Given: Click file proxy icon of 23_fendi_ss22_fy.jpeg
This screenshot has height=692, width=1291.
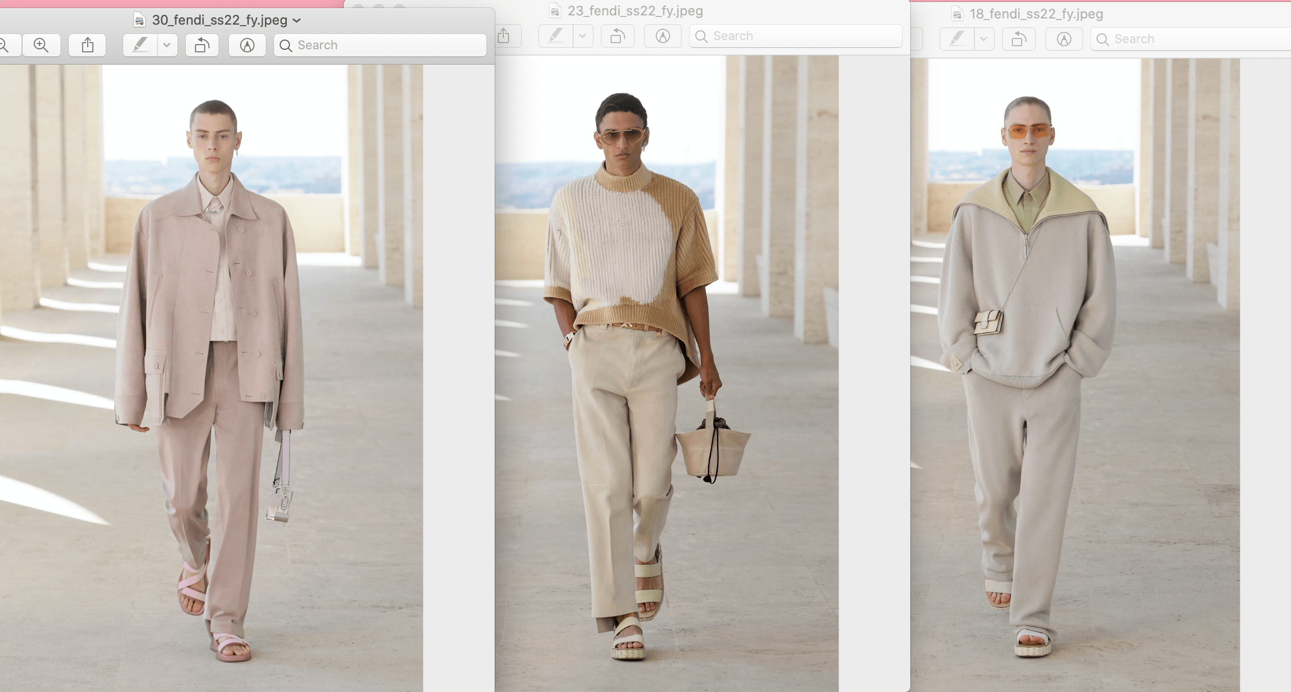Looking at the screenshot, I should (555, 11).
